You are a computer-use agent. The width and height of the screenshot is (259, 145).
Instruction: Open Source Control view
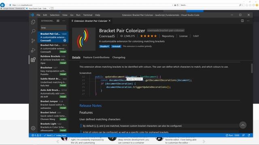pos(33,41)
